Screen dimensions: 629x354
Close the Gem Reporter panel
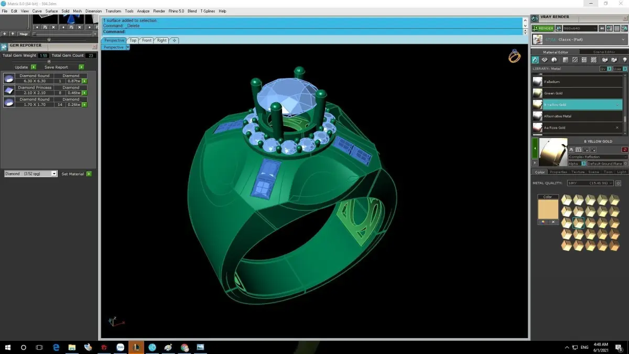click(94, 46)
